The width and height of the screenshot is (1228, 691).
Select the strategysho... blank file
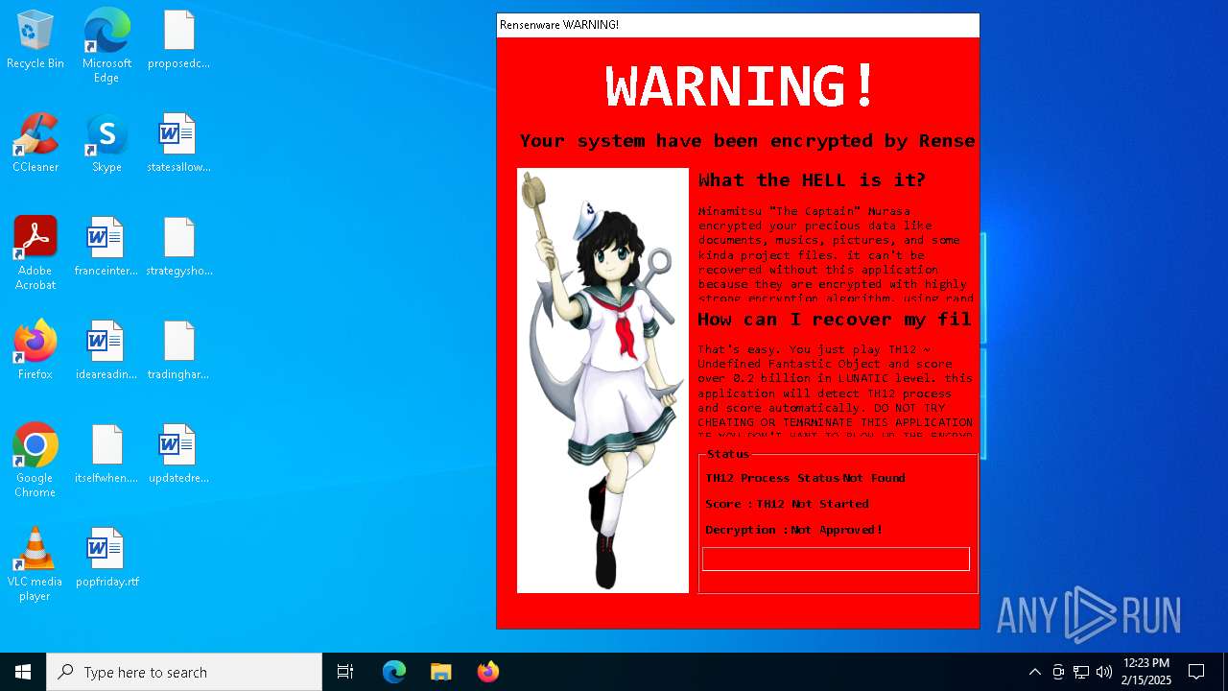pyautogui.click(x=179, y=248)
